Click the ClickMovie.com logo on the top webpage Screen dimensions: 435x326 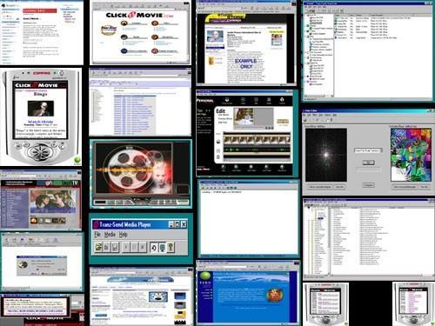pyautogui.click(x=139, y=15)
